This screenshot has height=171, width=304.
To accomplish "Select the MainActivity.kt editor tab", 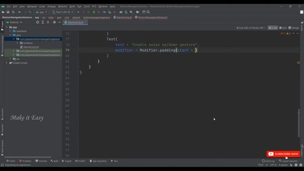I will [x=76, y=22].
